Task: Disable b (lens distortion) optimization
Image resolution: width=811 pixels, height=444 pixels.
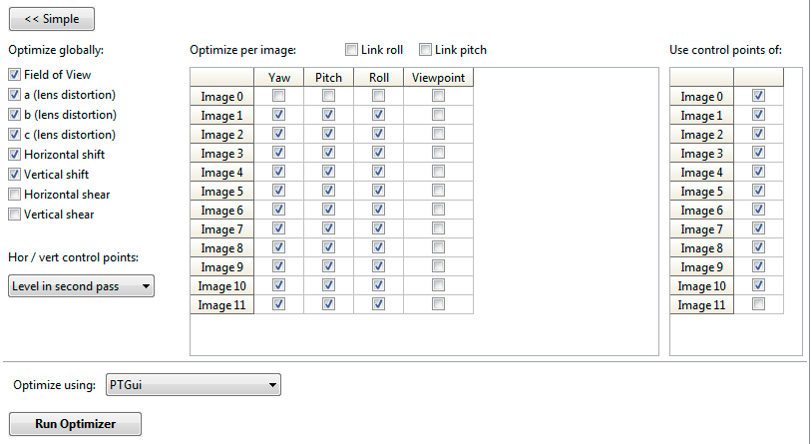Action: pos(14,115)
